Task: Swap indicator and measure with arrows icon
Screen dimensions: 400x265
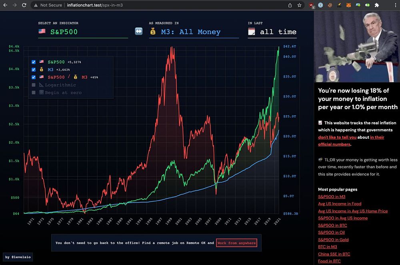Action: click(138, 31)
